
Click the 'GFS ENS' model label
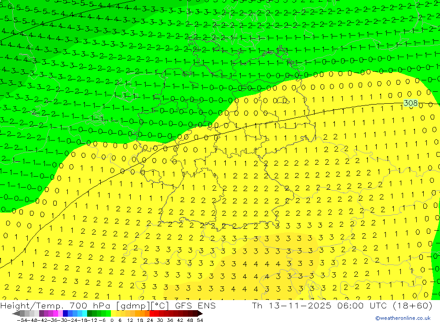pyautogui.click(x=195, y=305)
